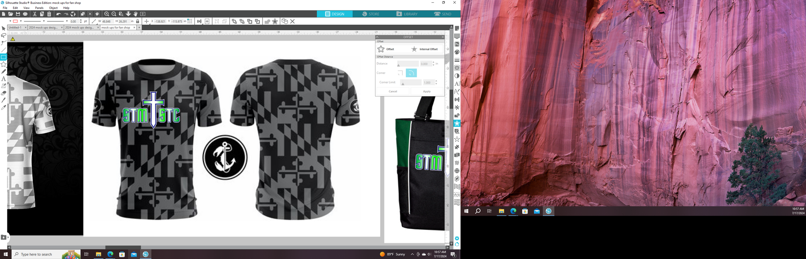This screenshot has height=259, width=806.
Task: Save the document with the floppy icon
Action: pos(18,14)
